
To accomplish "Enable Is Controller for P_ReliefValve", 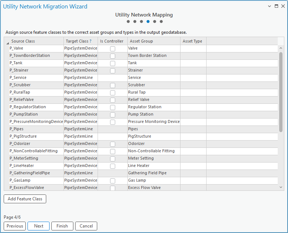I will pos(113,100).
